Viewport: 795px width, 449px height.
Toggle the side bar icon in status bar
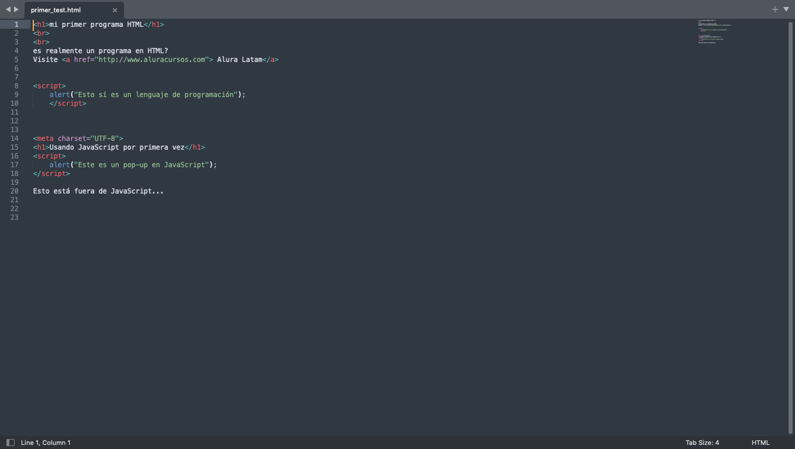10,443
